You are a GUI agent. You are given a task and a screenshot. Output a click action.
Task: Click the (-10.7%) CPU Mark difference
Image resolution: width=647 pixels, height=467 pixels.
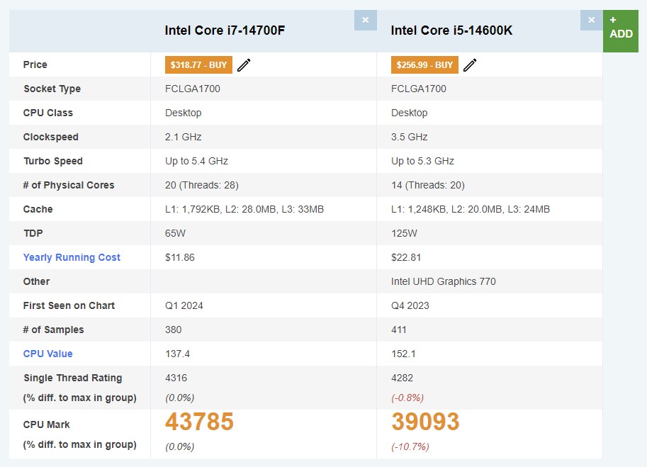[410, 446]
